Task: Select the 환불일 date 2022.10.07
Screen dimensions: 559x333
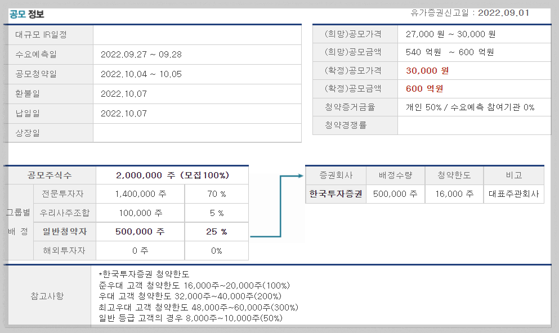Action: (x=124, y=94)
